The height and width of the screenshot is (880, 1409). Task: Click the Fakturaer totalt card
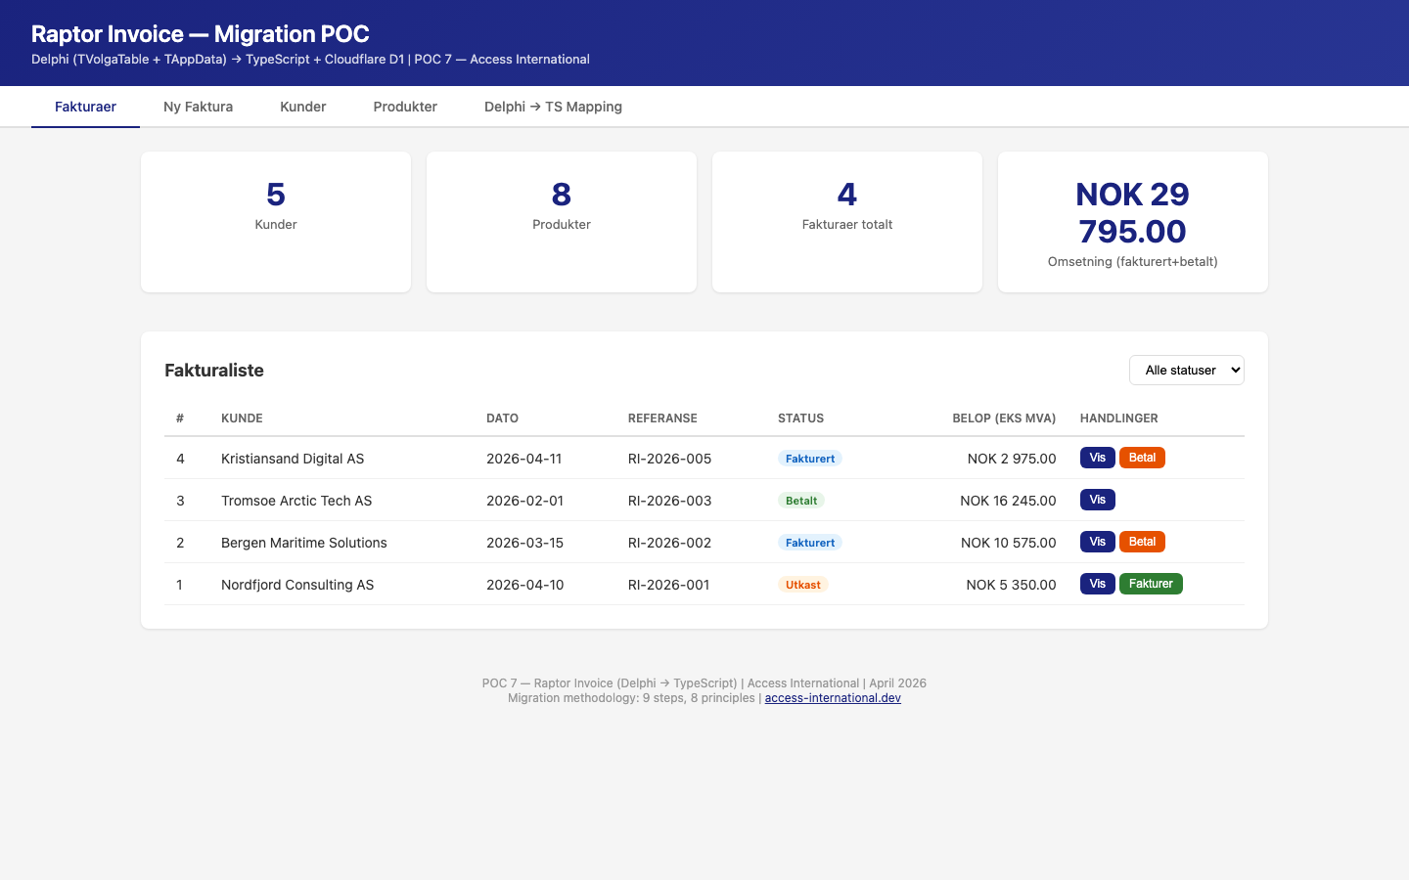847,222
